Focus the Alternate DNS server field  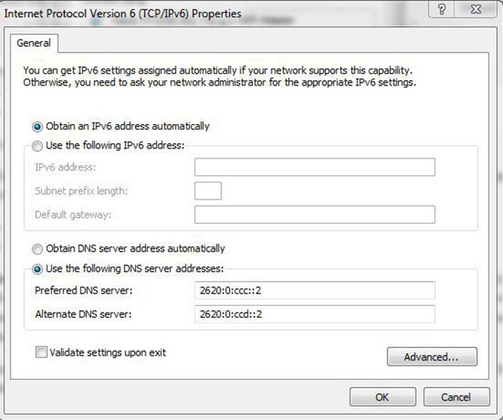[314, 314]
